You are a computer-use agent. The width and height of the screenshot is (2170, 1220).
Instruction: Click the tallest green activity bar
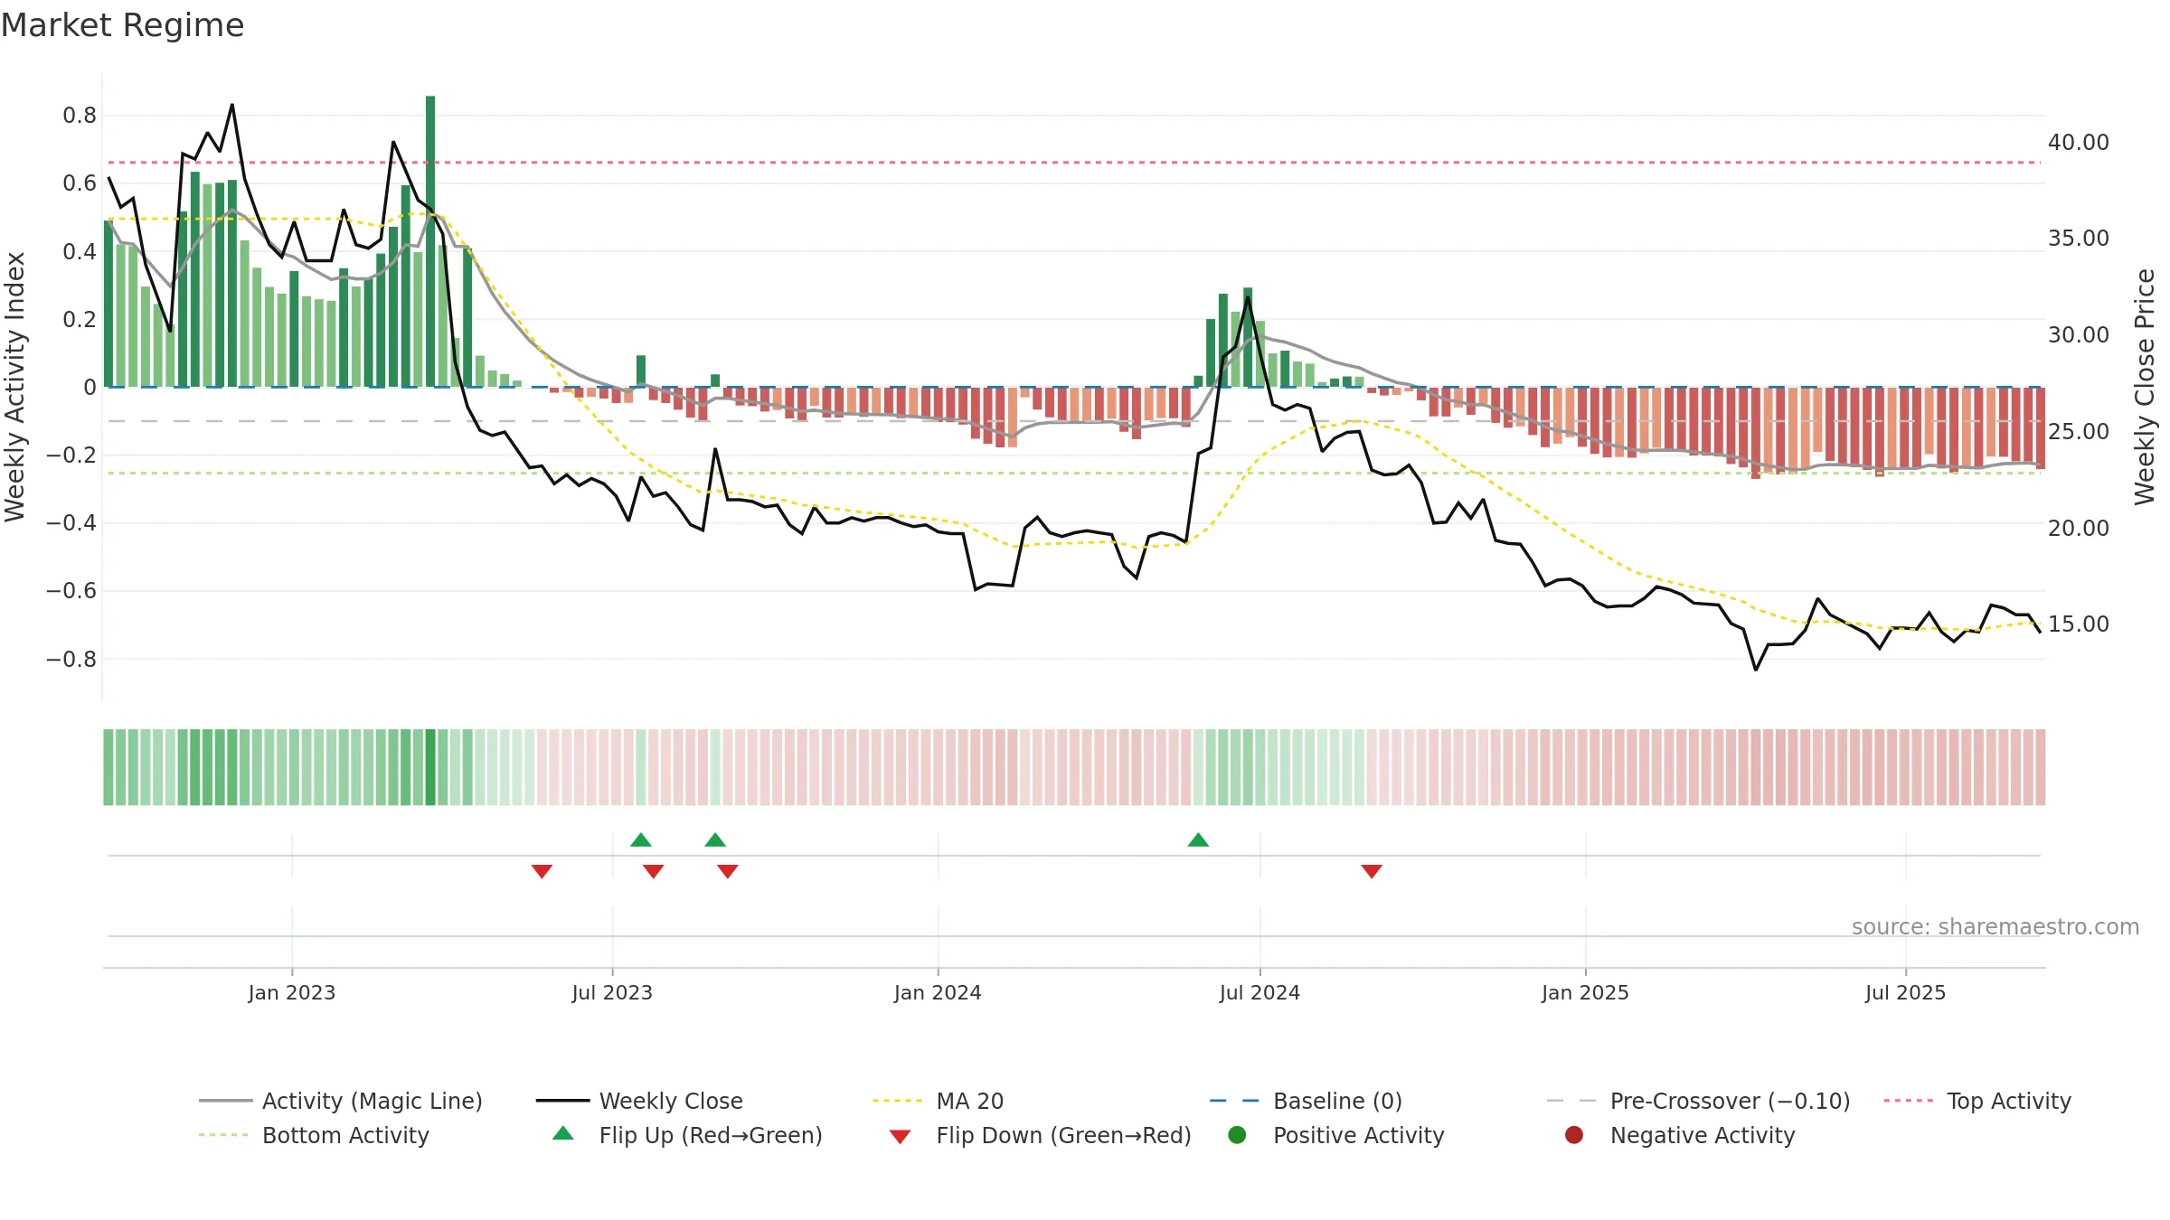pos(430,241)
